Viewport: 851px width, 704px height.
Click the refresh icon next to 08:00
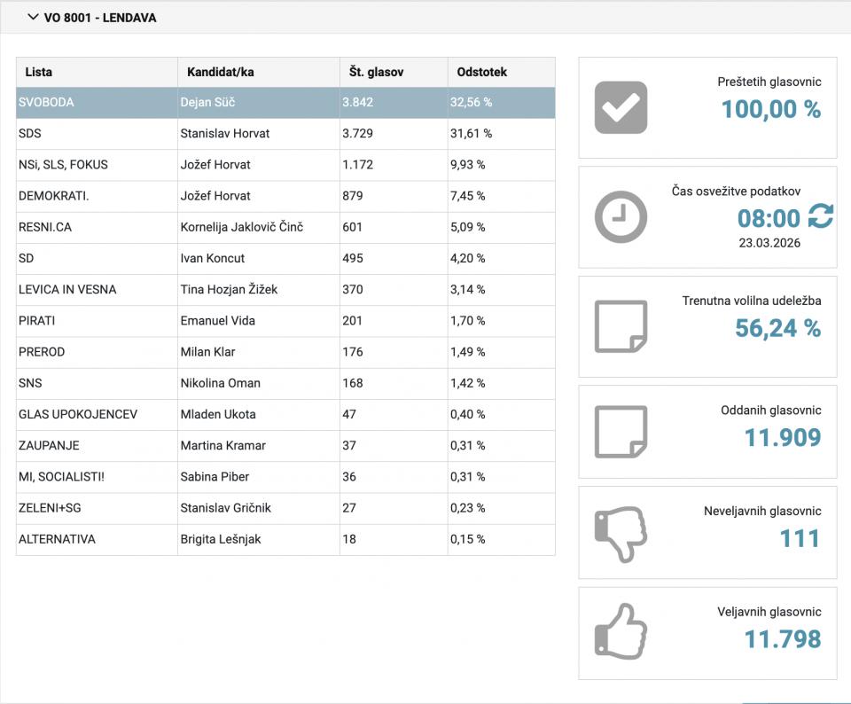820,216
